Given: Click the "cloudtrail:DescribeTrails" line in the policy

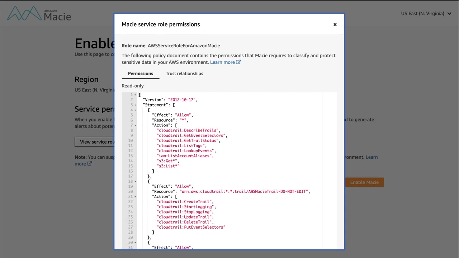Looking at the screenshot, I should point(188,130).
